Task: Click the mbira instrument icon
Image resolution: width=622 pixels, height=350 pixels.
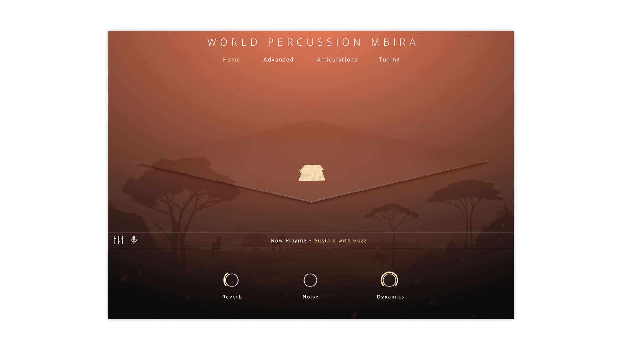Action: [x=312, y=173]
